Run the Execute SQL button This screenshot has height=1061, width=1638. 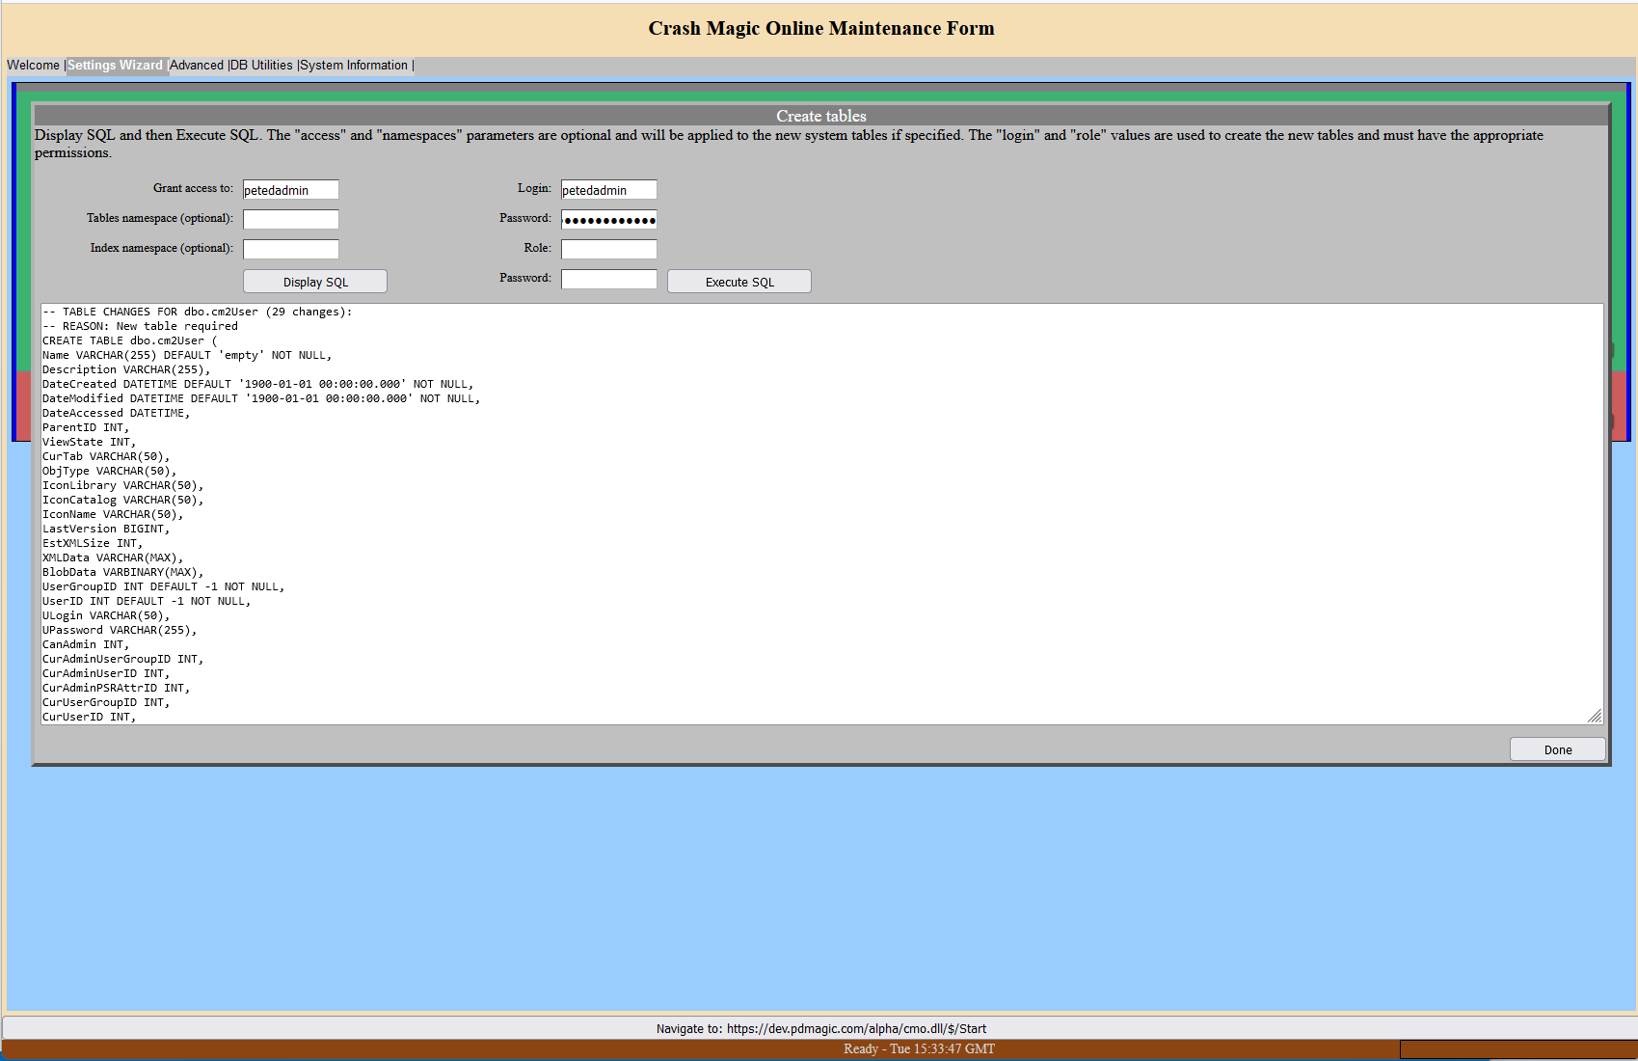tap(739, 282)
